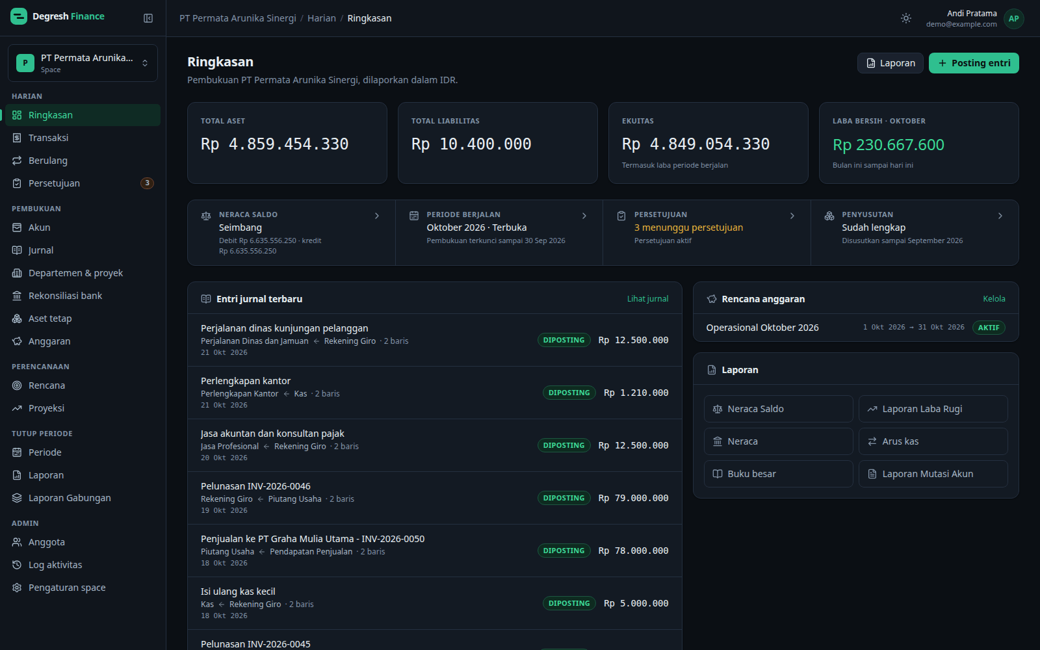Click the Persetujuan badge showing 3
1040x650 pixels.
point(148,183)
